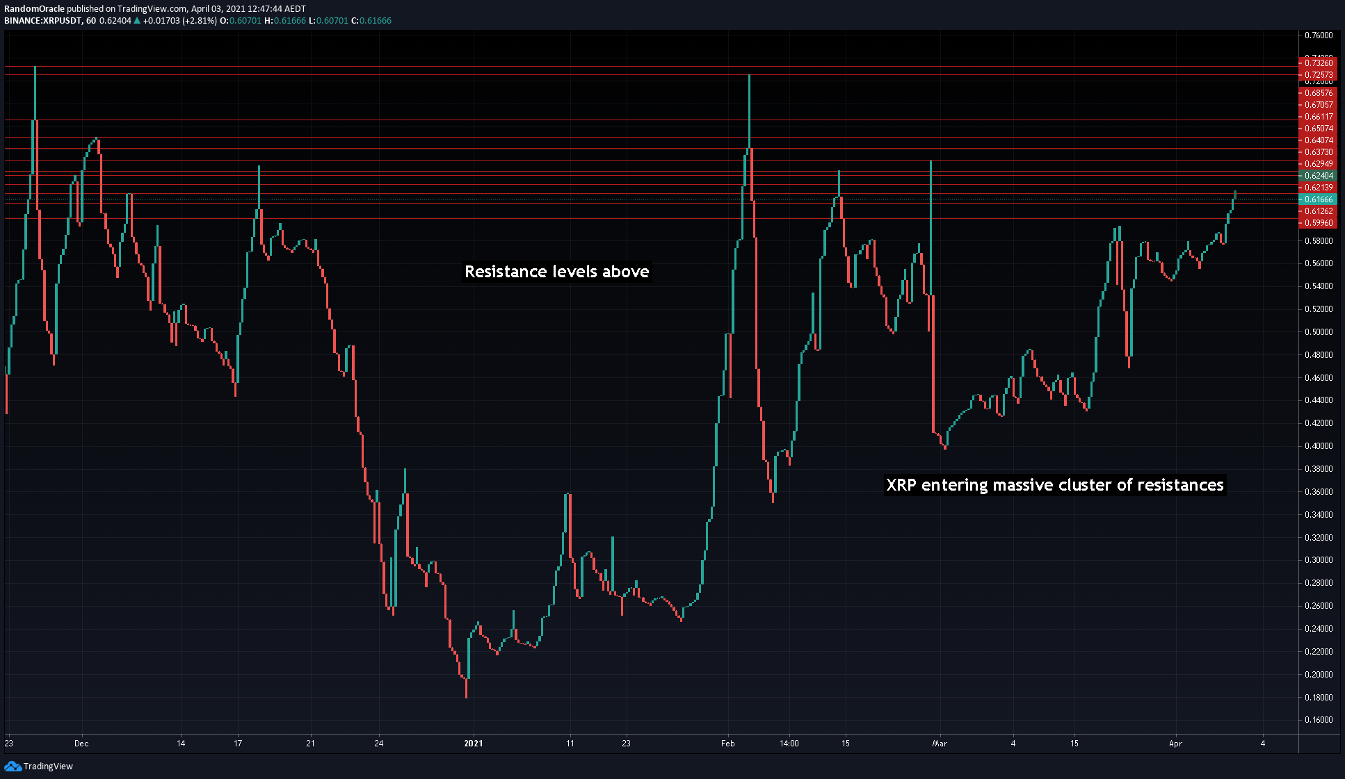
Task: Click the '24' time axis label
Action: (x=378, y=744)
